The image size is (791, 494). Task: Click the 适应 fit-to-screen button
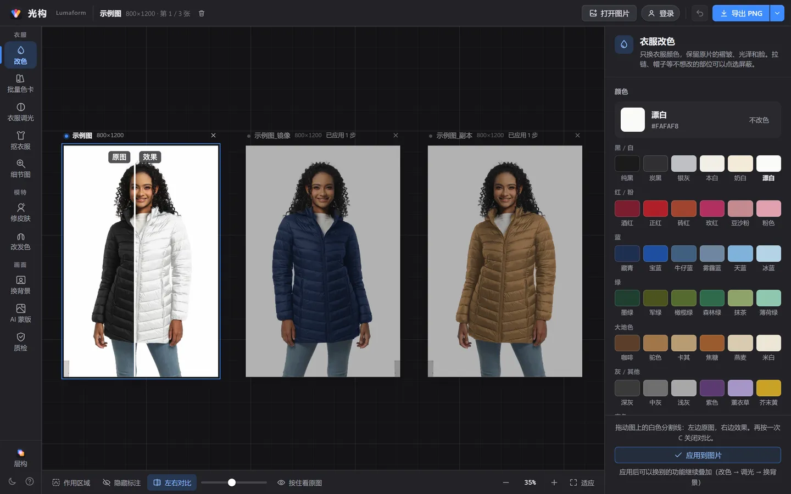[x=582, y=482]
